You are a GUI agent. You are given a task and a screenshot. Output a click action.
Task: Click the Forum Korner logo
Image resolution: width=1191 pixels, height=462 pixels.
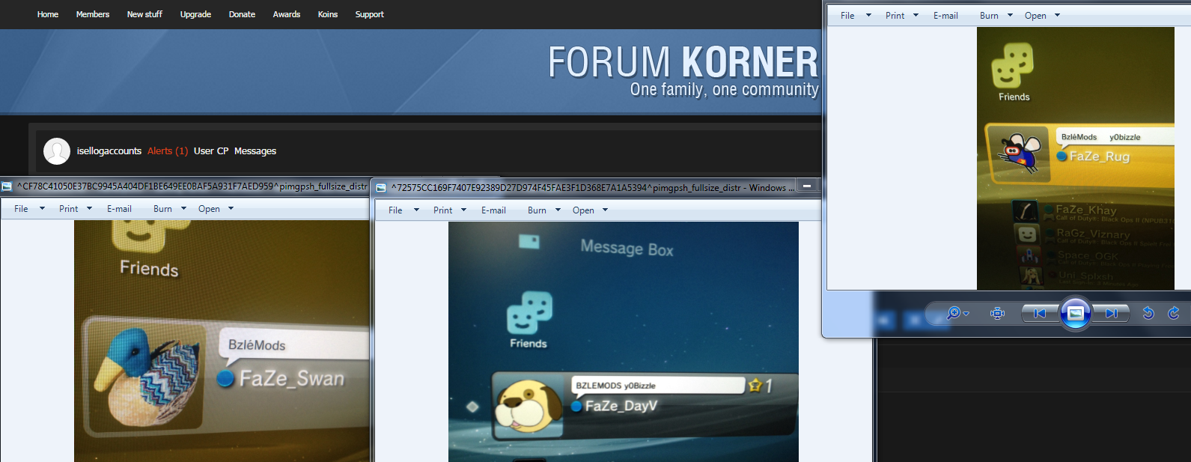pyautogui.click(x=683, y=72)
